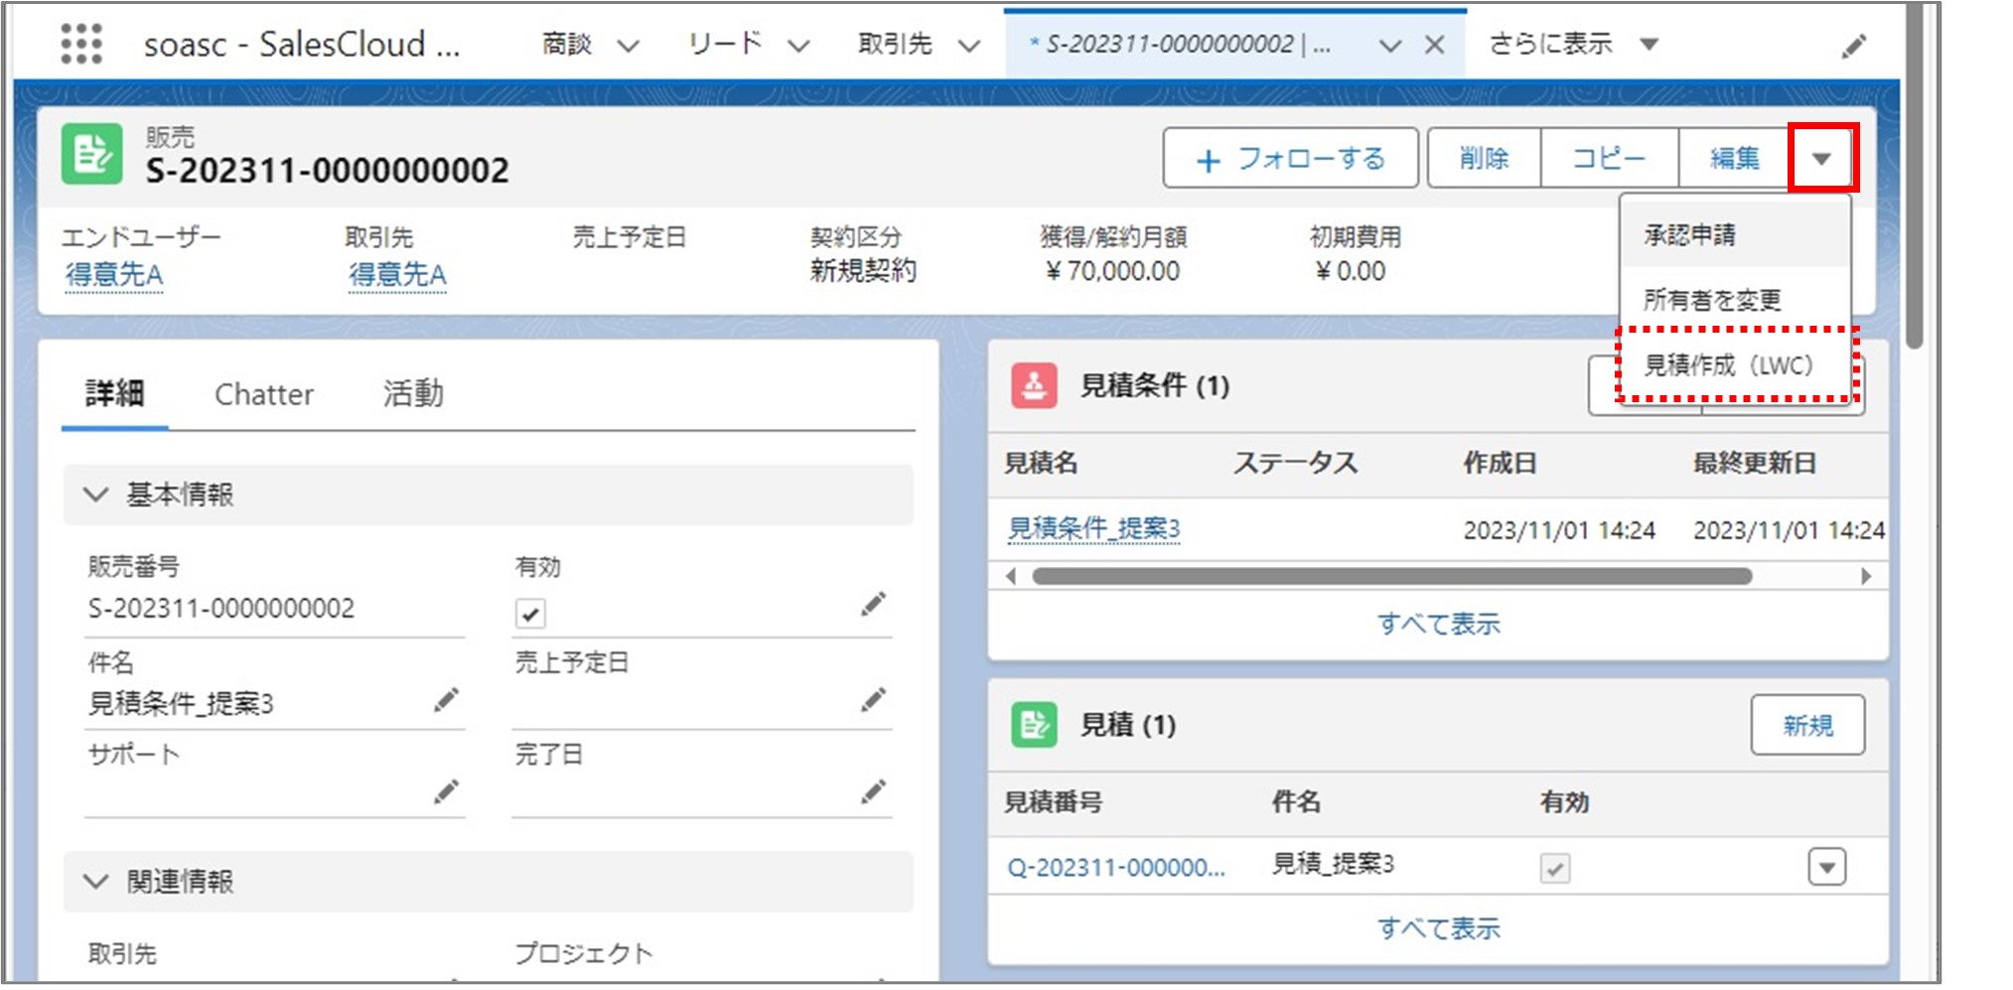Sort by 見積名 column header
Viewport: 2013px width, 990px height.
click(x=1041, y=463)
